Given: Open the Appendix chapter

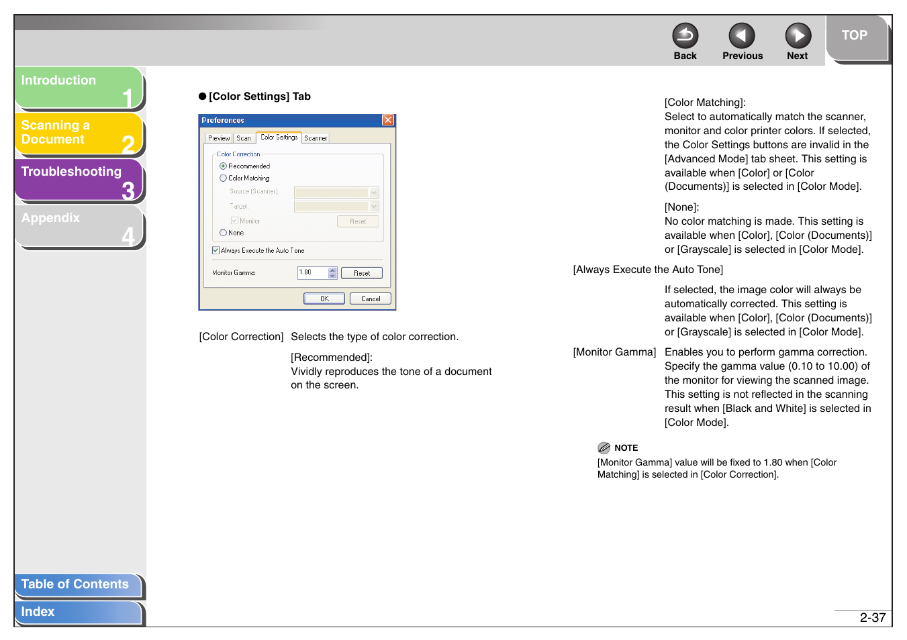Looking at the screenshot, I should (79, 225).
